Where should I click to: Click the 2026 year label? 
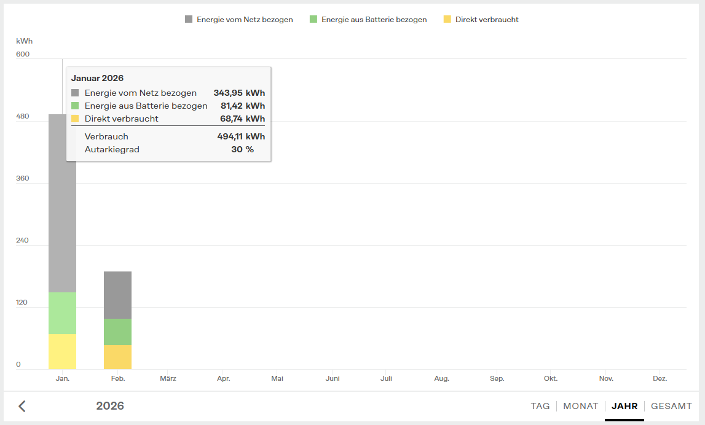click(x=110, y=406)
